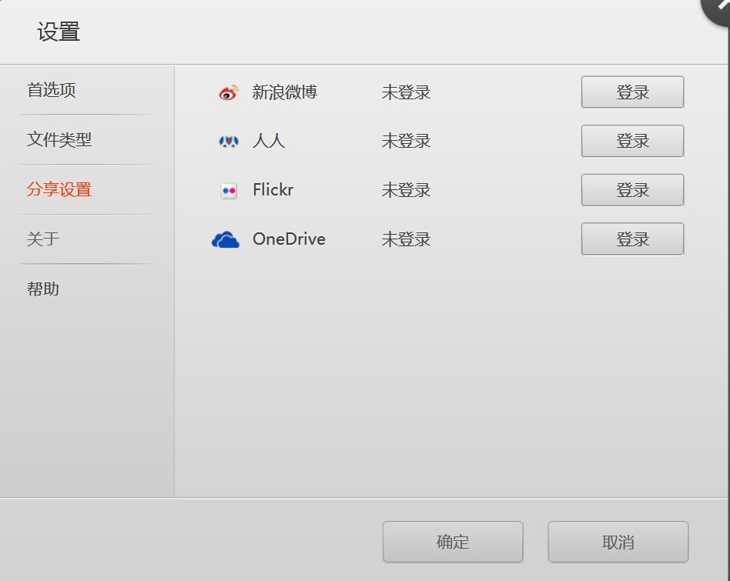Go to the 帮助 section
The image size is (730, 581).
coord(43,289)
